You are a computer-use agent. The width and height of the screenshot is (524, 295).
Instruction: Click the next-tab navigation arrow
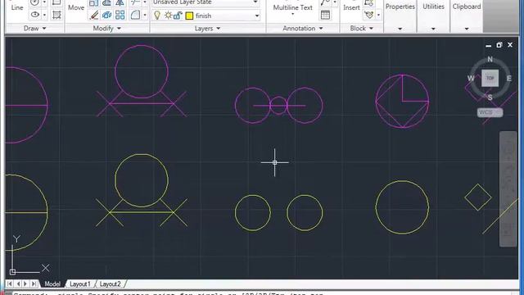(x=25, y=284)
